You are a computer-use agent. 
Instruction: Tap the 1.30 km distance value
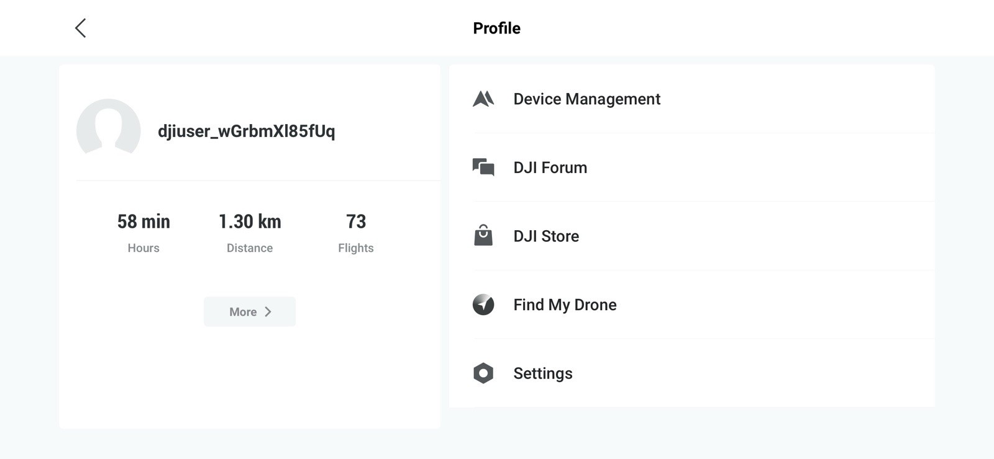point(250,221)
